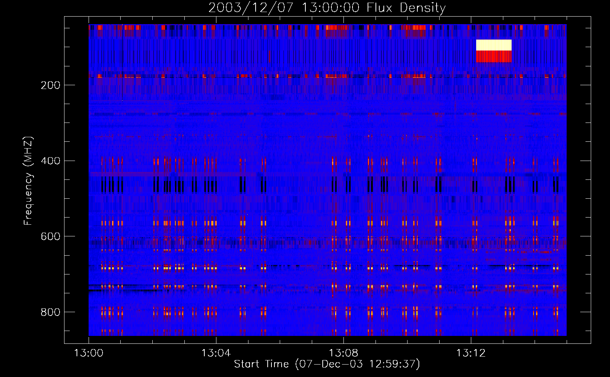
Task: Click the bright yellow-white saturated block near 13:12
Action: coord(494,45)
